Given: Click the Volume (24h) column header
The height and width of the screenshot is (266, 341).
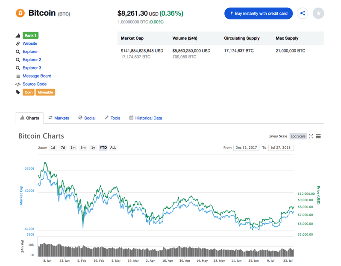Looking at the screenshot, I should (x=185, y=38).
